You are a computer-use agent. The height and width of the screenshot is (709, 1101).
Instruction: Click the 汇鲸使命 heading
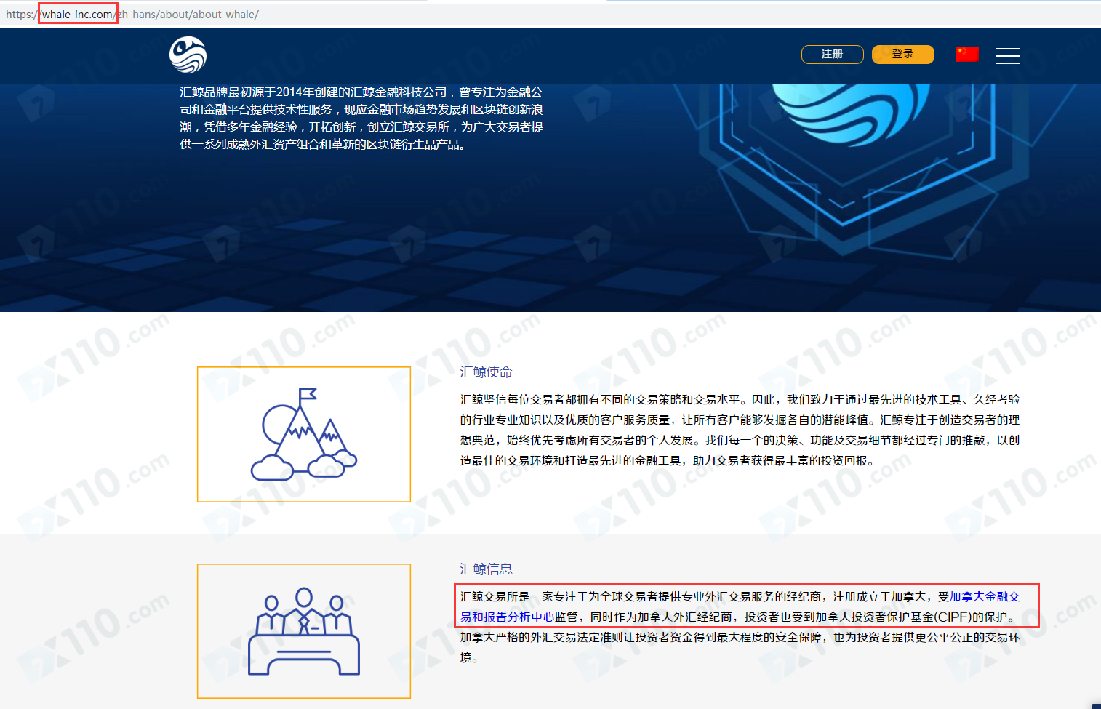pos(486,372)
